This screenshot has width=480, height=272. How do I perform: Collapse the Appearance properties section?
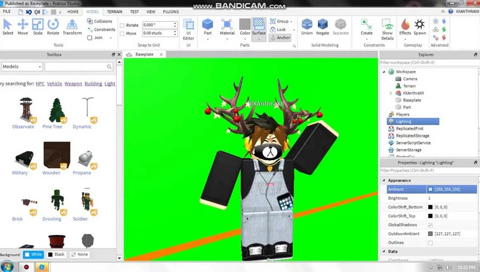click(384, 181)
